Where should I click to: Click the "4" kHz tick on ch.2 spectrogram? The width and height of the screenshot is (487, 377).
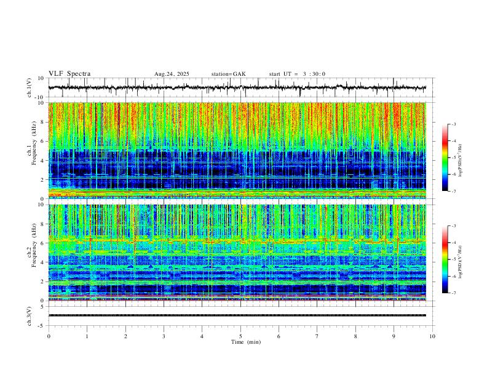42,262
